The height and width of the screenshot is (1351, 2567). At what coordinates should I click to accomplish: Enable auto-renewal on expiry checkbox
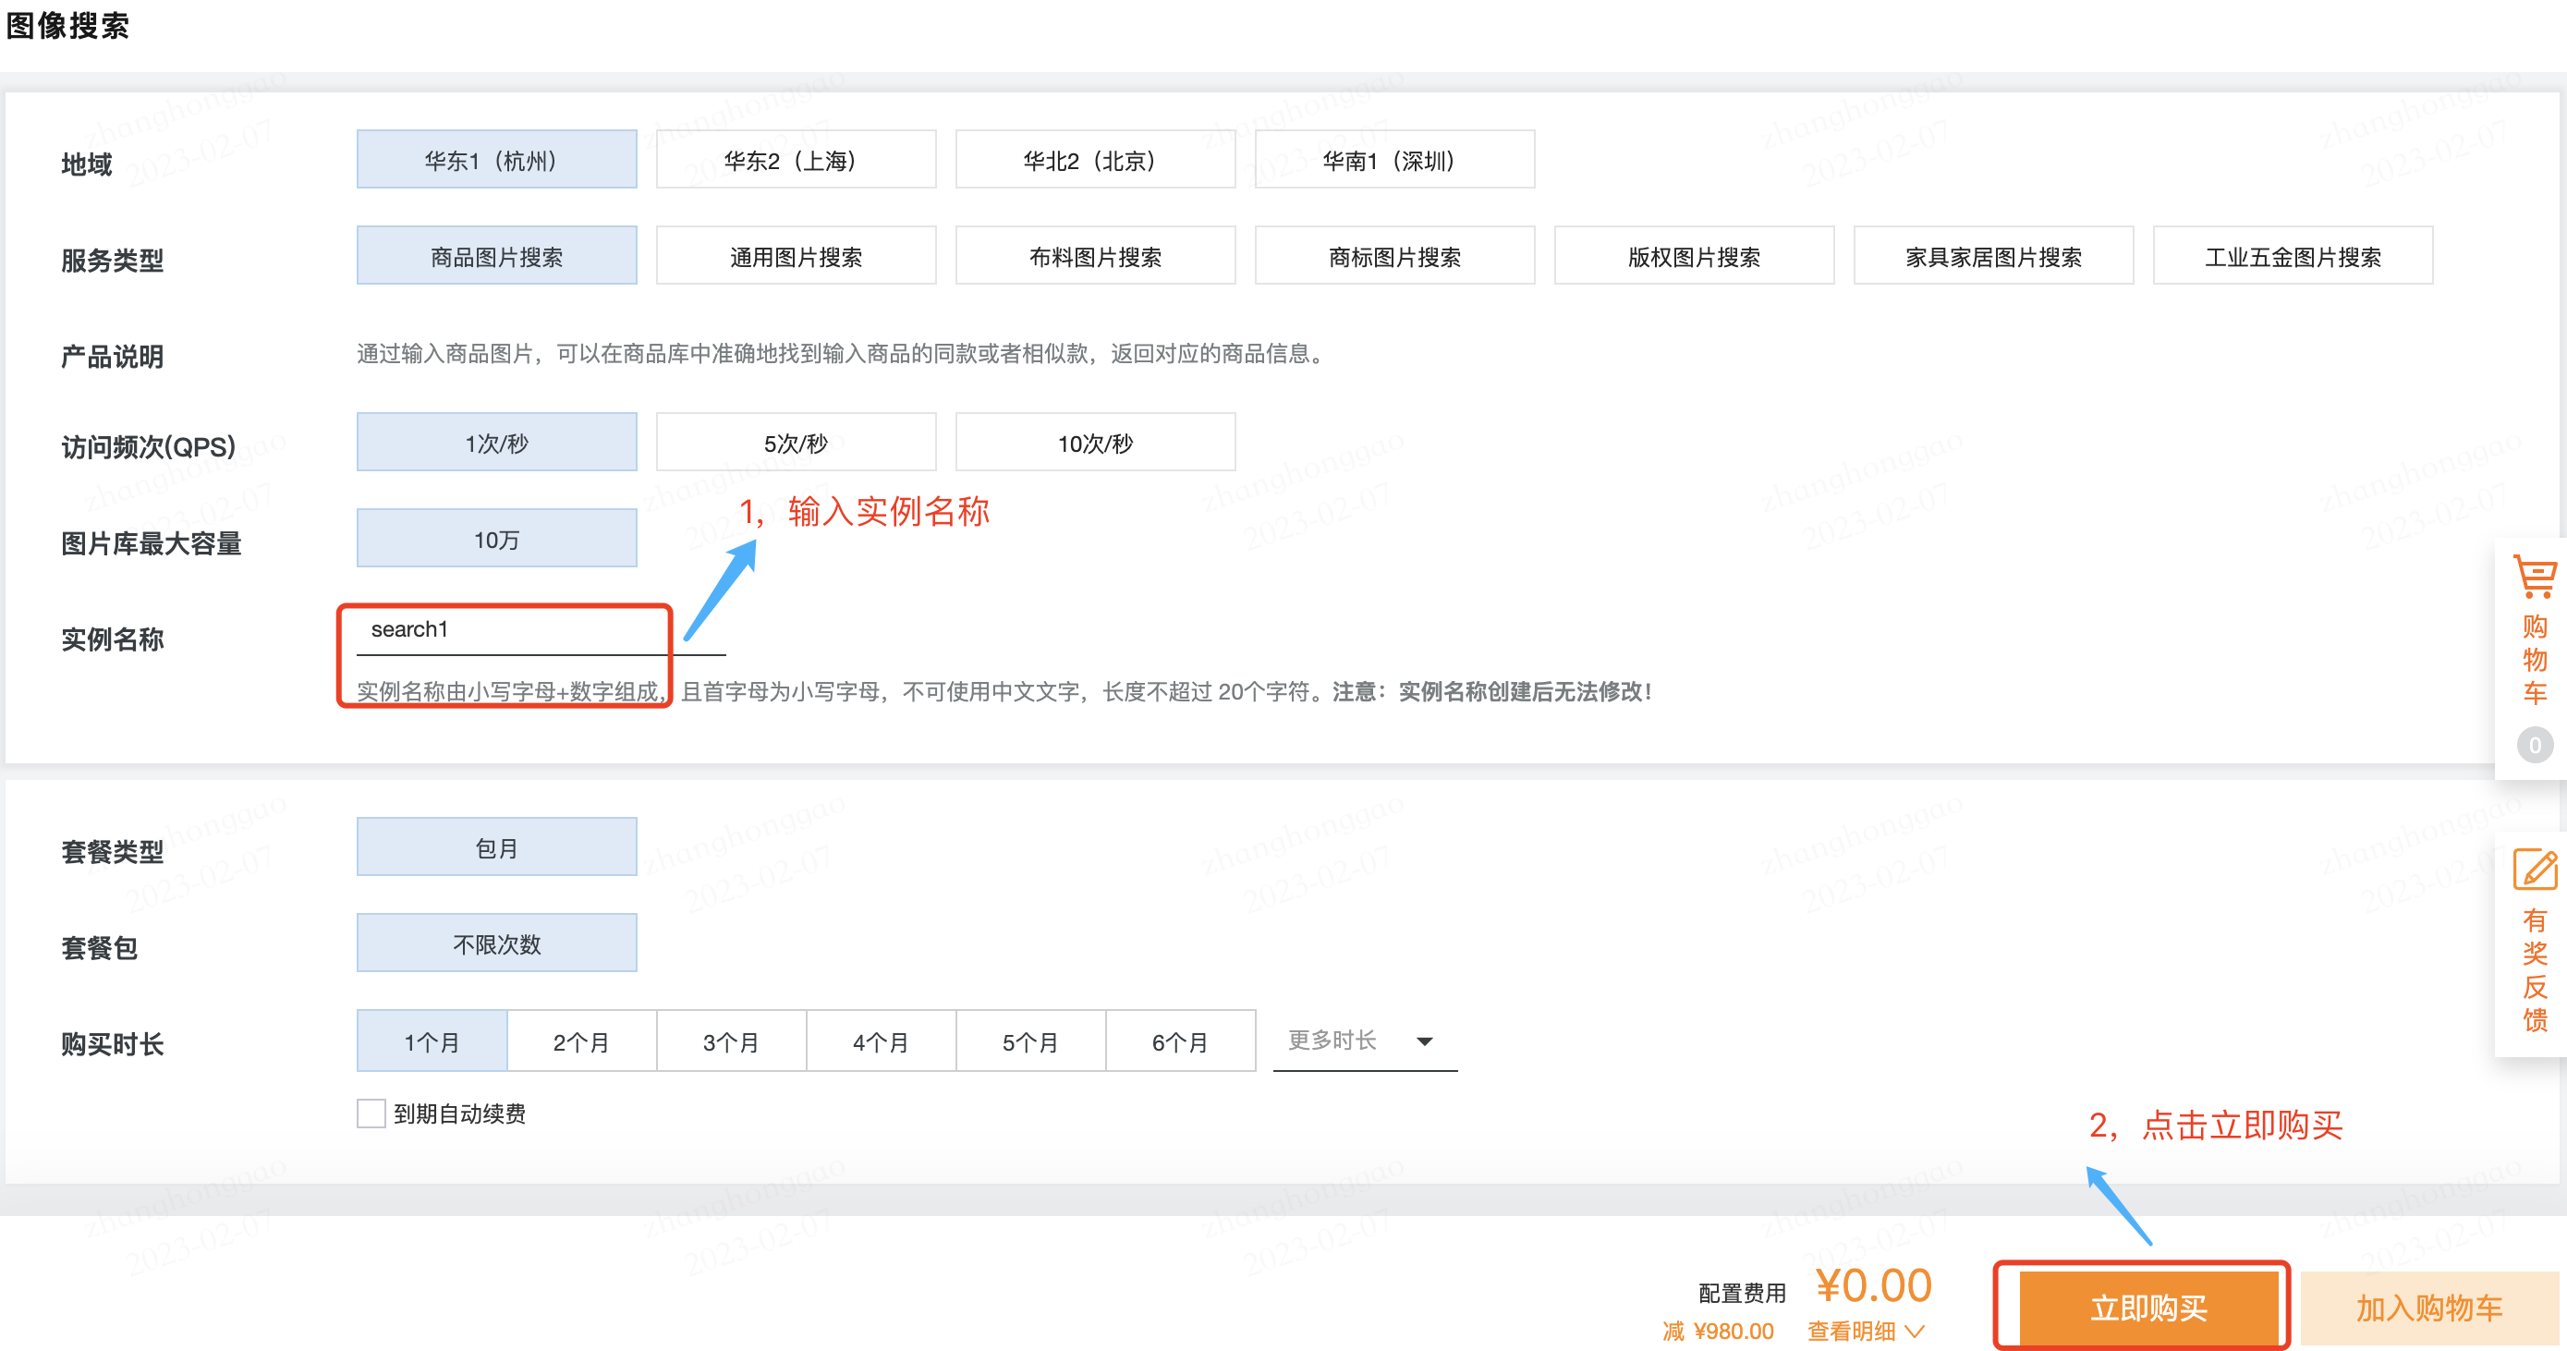coord(371,1113)
